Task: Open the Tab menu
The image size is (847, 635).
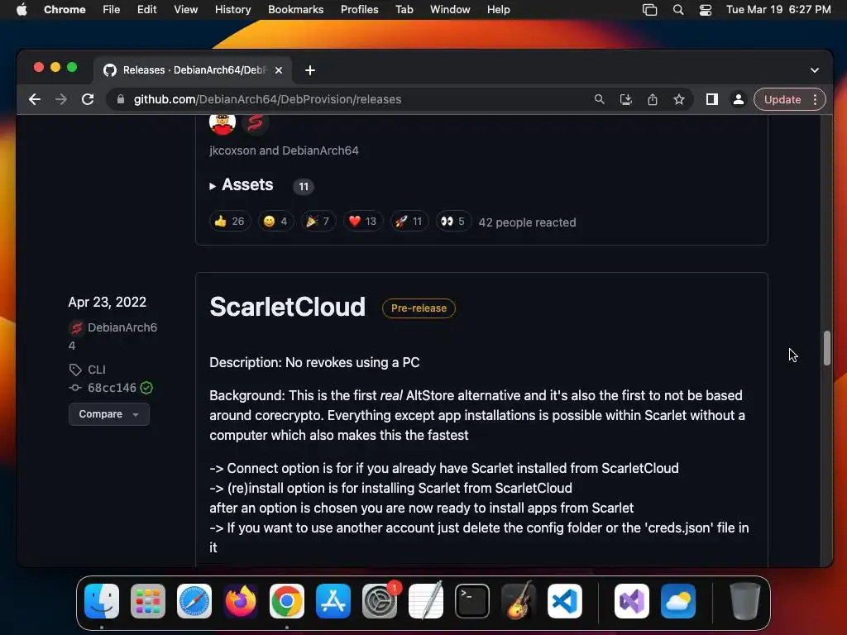Action: (404, 10)
